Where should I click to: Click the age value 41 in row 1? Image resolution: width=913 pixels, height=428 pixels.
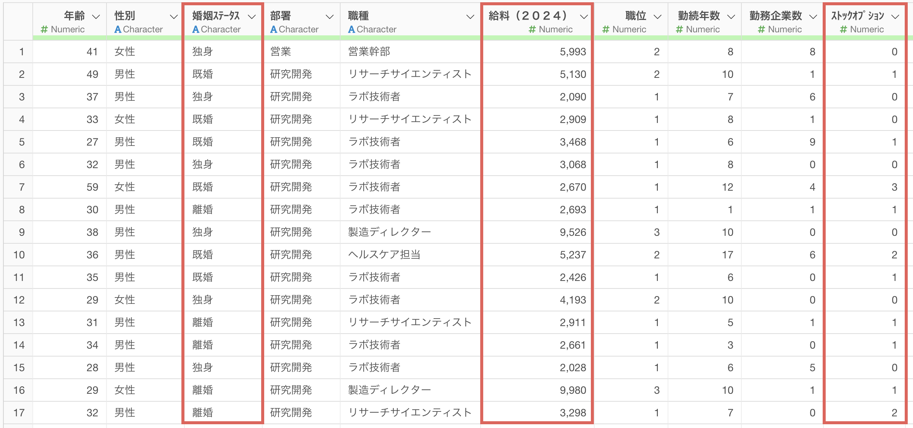(92, 52)
